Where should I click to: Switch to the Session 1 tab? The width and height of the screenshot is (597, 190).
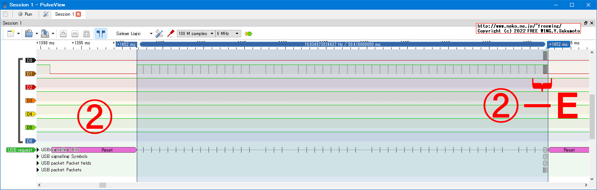point(64,14)
